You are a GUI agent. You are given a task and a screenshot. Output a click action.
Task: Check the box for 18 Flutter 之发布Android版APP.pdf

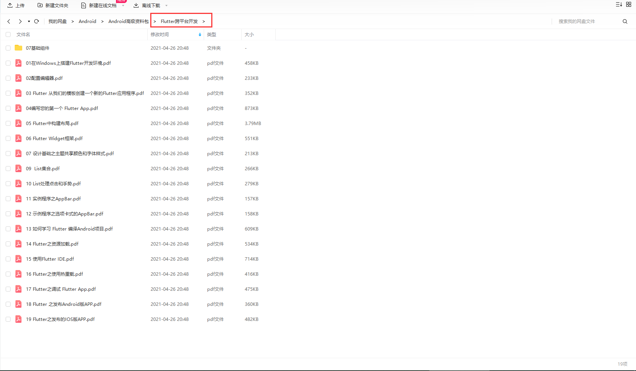tap(8, 304)
